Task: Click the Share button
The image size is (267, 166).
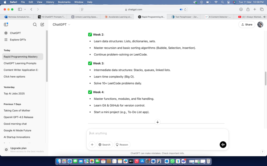Action: pyautogui.click(x=246, y=24)
